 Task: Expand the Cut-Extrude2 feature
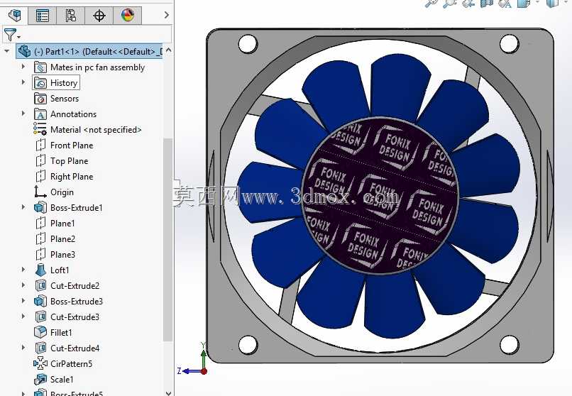(23, 285)
